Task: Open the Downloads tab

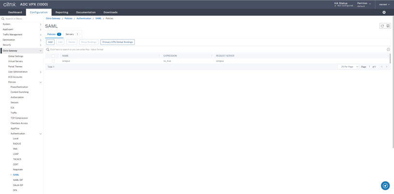Action: (111, 12)
